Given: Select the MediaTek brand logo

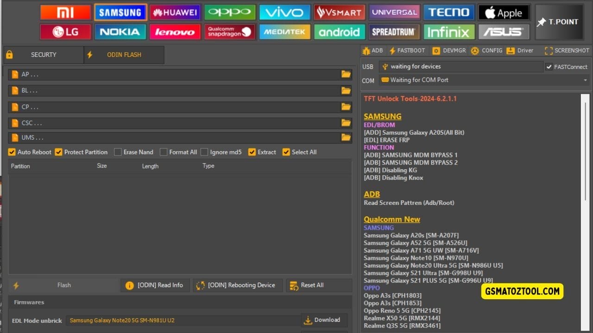Looking at the screenshot, I should tap(284, 32).
